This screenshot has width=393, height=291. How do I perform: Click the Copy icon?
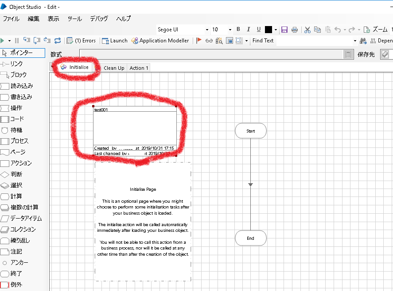pos(317,30)
